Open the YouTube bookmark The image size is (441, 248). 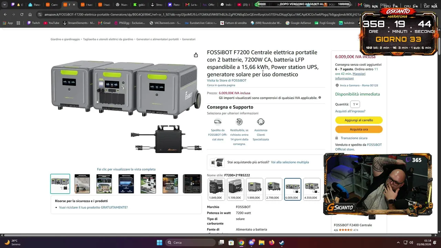tap(51, 23)
